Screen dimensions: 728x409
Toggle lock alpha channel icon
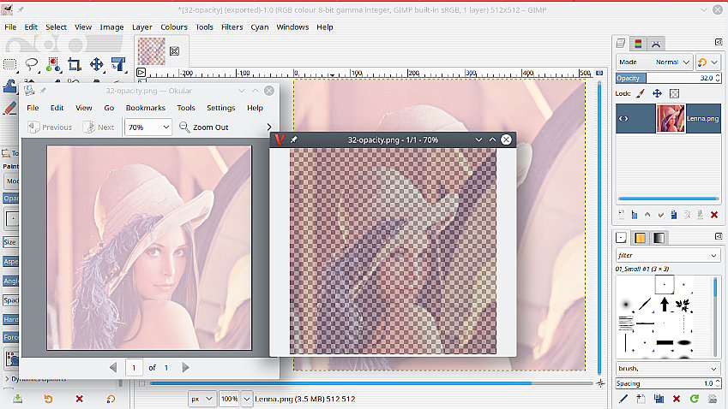[674, 93]
